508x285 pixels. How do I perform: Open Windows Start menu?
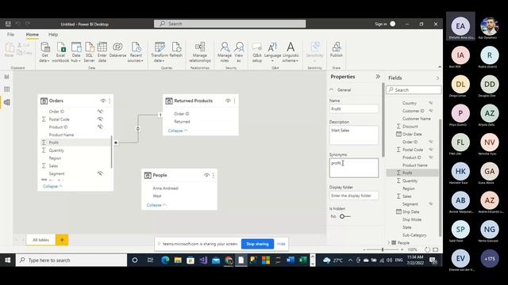(x=7, y=260)
